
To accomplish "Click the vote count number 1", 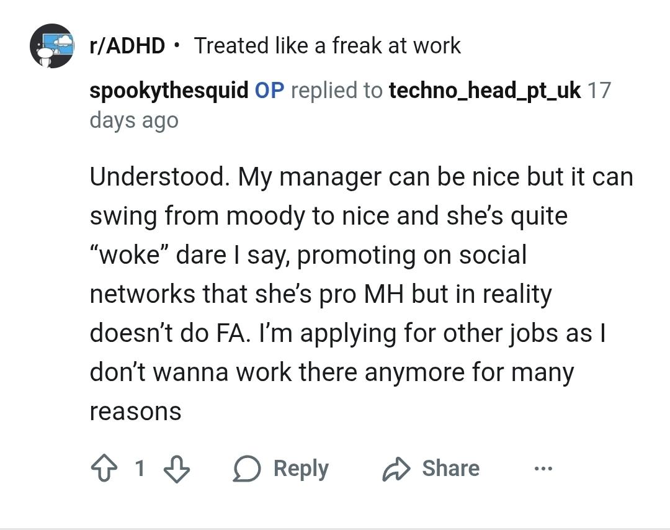I will click(140, 469).
